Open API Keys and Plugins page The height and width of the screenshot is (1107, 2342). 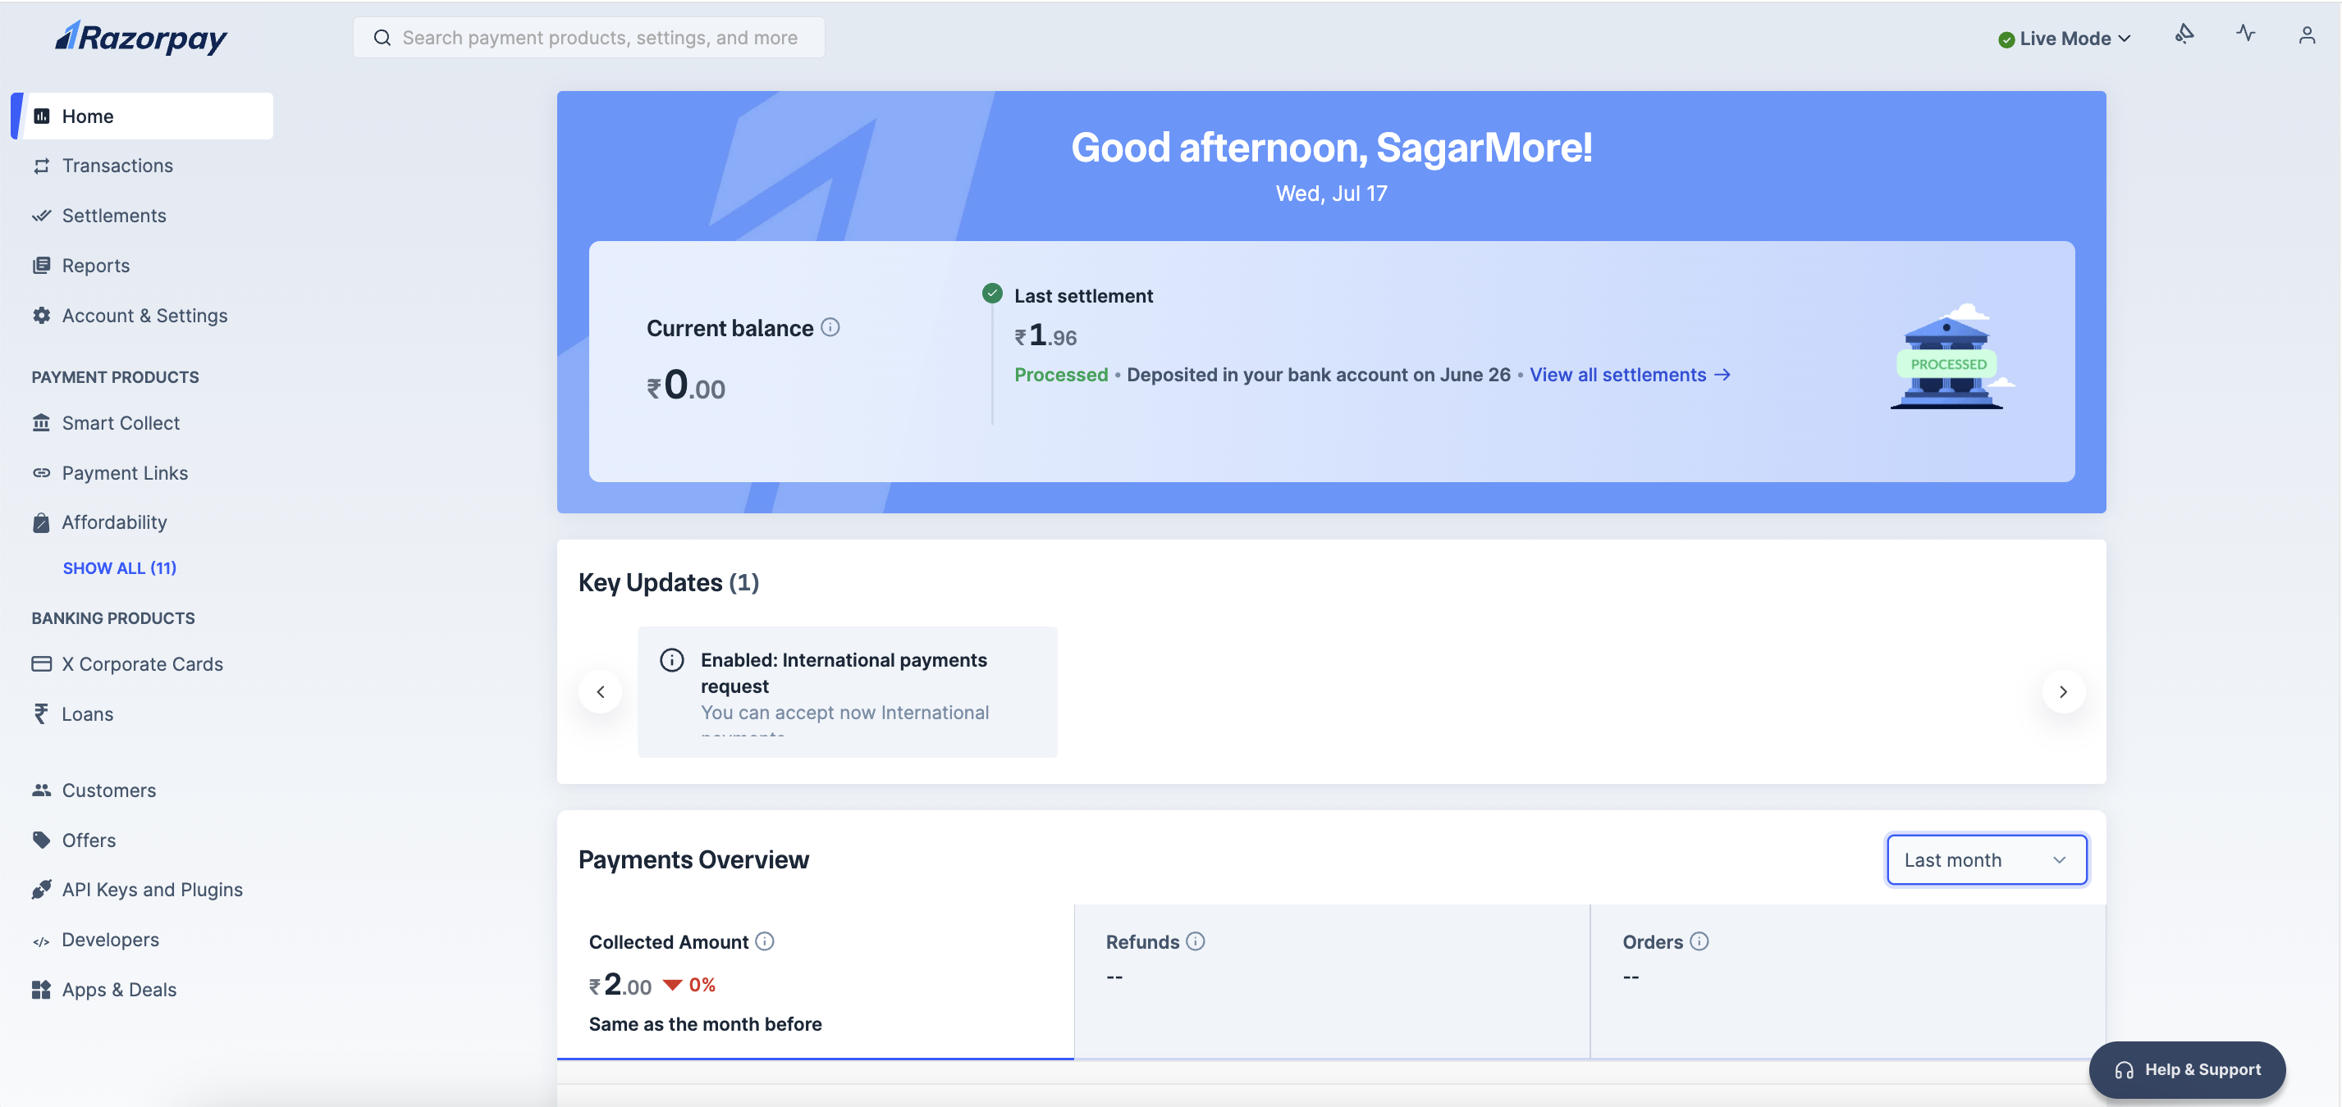coord(152,890)
